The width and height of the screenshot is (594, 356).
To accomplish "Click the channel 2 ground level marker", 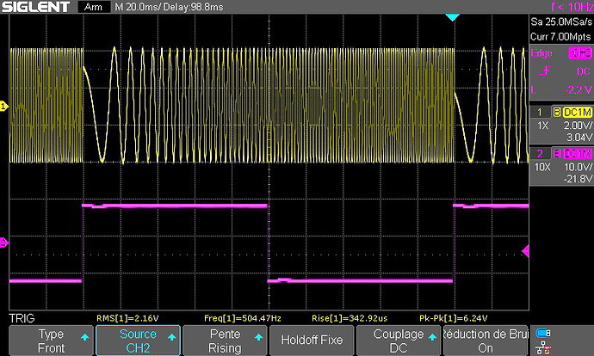I will 3,242.
